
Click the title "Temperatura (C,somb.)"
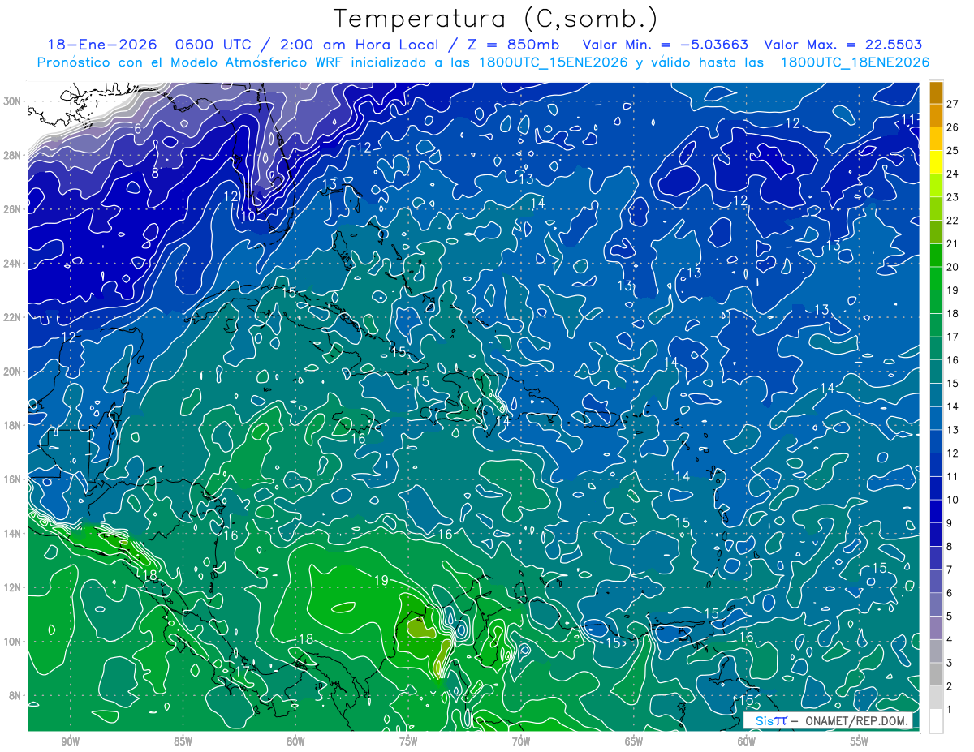point(496,19)
